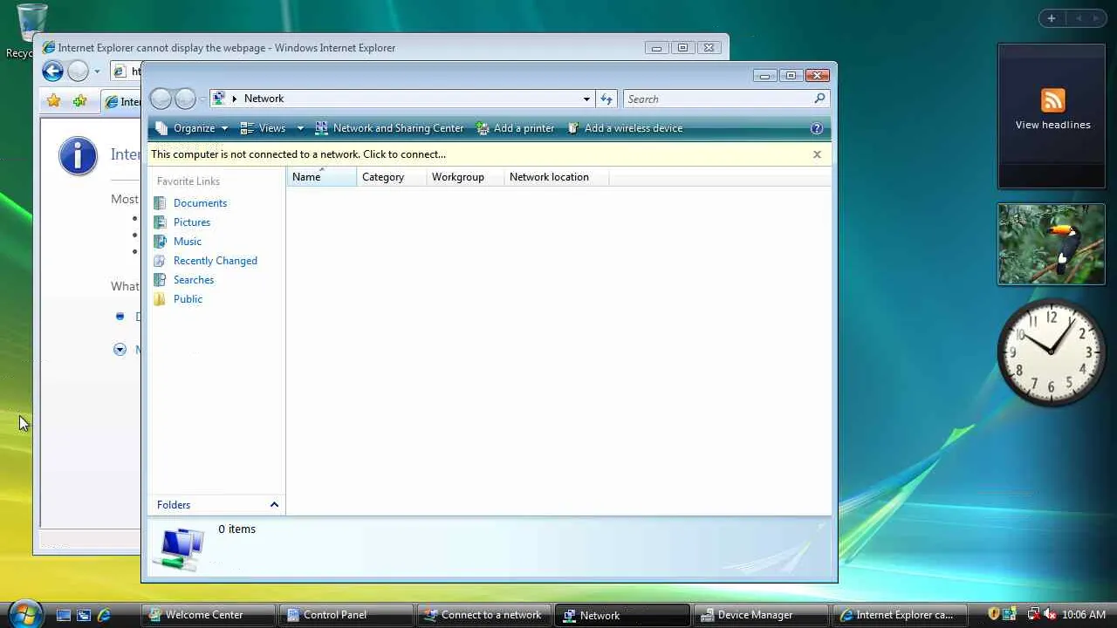Click the Back arrow in the Network window

[x=161, y=99]
